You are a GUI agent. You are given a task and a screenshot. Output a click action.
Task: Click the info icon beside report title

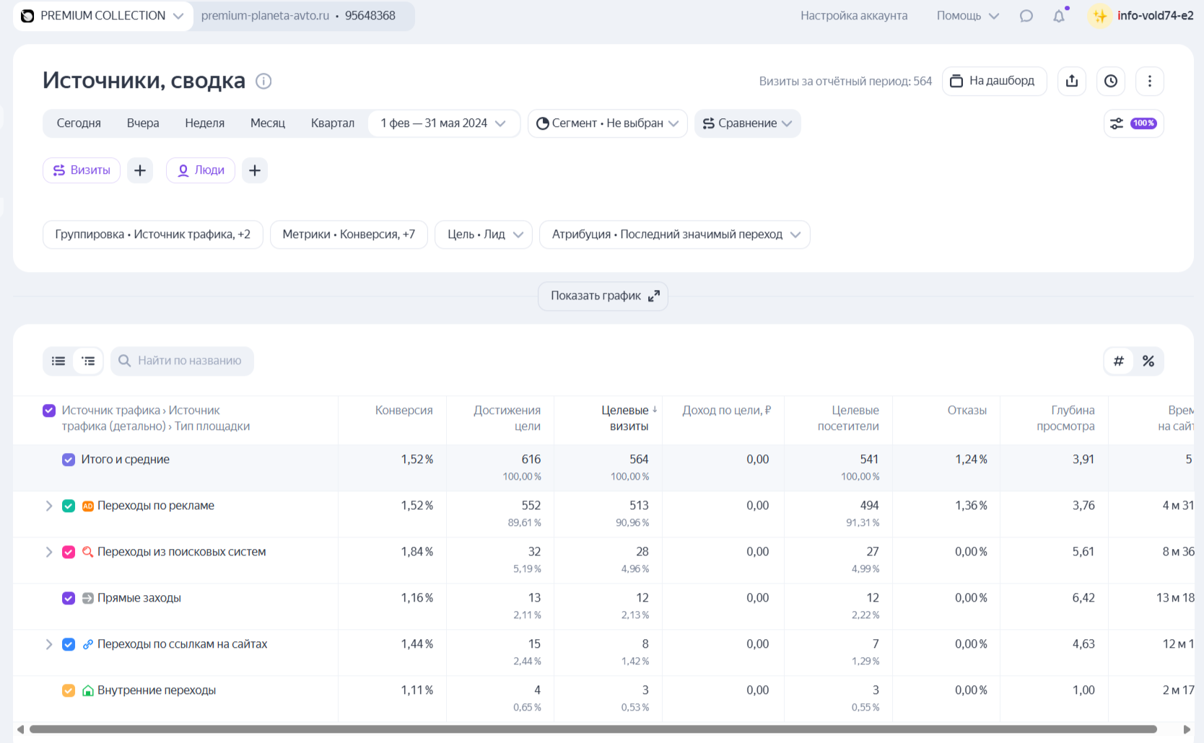[263, 81]
